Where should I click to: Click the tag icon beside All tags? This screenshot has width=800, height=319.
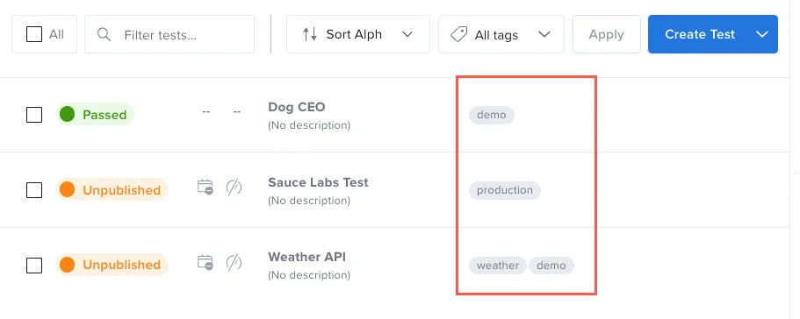[459, 34]
